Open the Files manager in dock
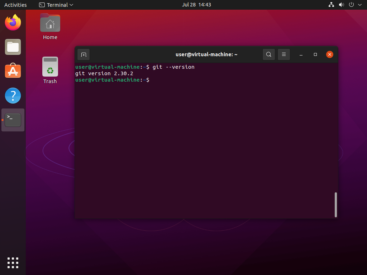The image size is (367, 275). point(13,47)
